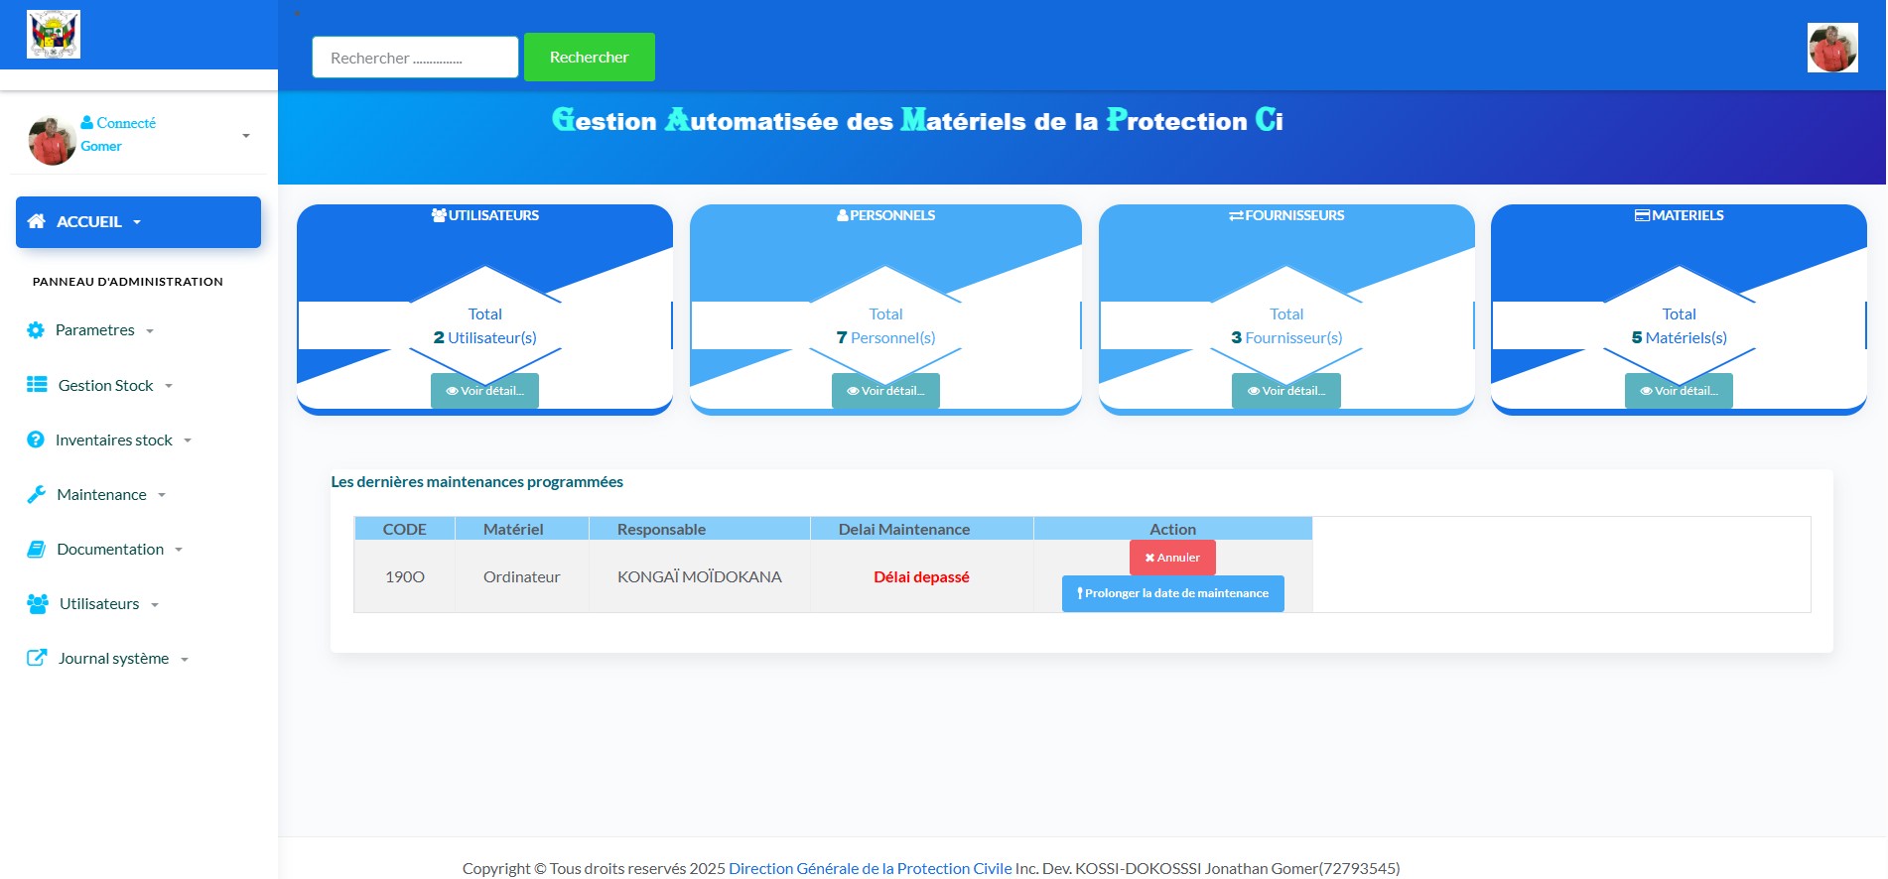Cancel the maintenance with Annuler button
Screen dimensions: 1888x879
pos(1172,558)
